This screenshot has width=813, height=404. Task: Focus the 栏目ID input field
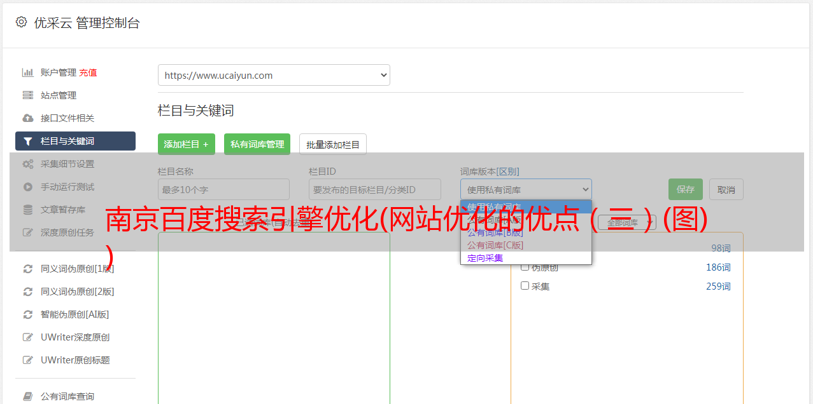tap(375, 189)
